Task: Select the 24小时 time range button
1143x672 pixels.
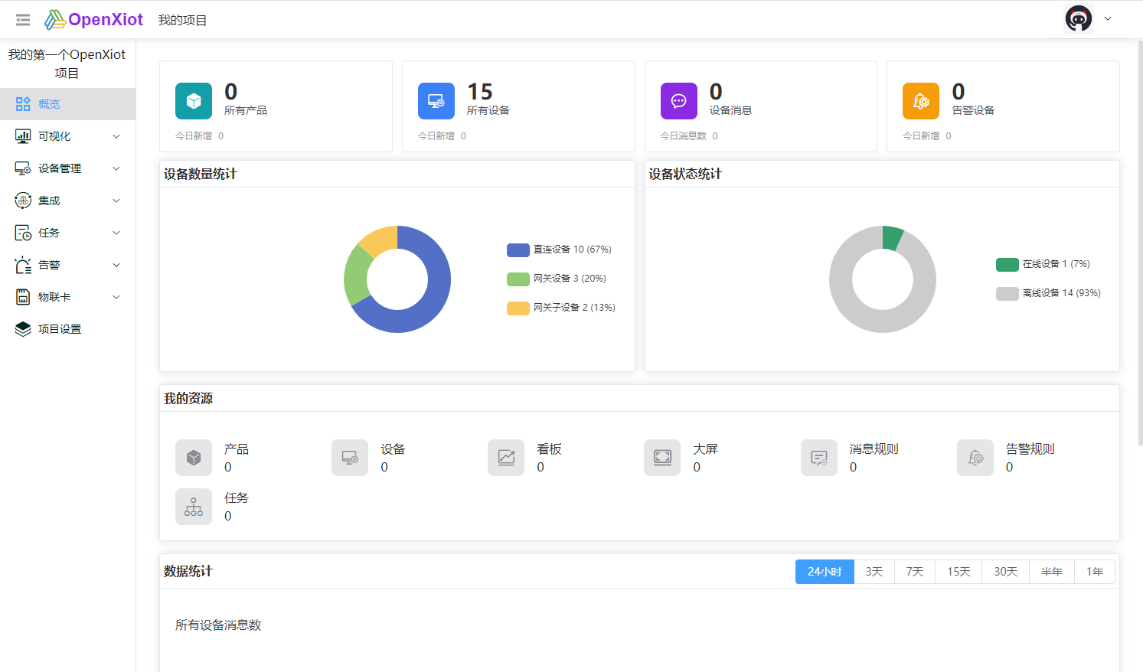Action: (x=825, y=572)
